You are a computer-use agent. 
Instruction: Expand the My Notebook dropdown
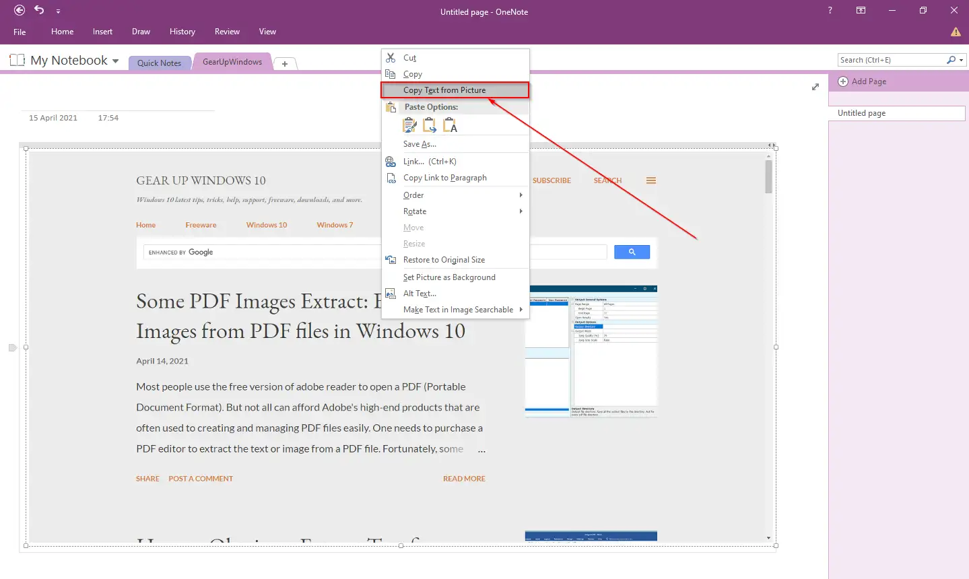116,61
